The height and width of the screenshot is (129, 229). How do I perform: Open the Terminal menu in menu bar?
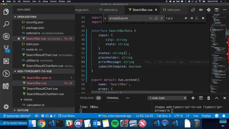click(x=53, y=1)
